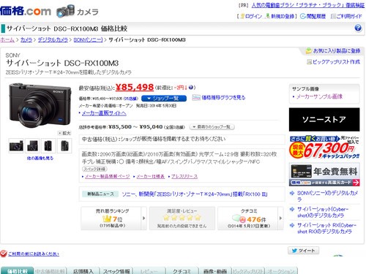Image resolution: width=366 pixels, height=274 pixels.
Task: Click the kakaku.com logo
Action: [26, 11]
